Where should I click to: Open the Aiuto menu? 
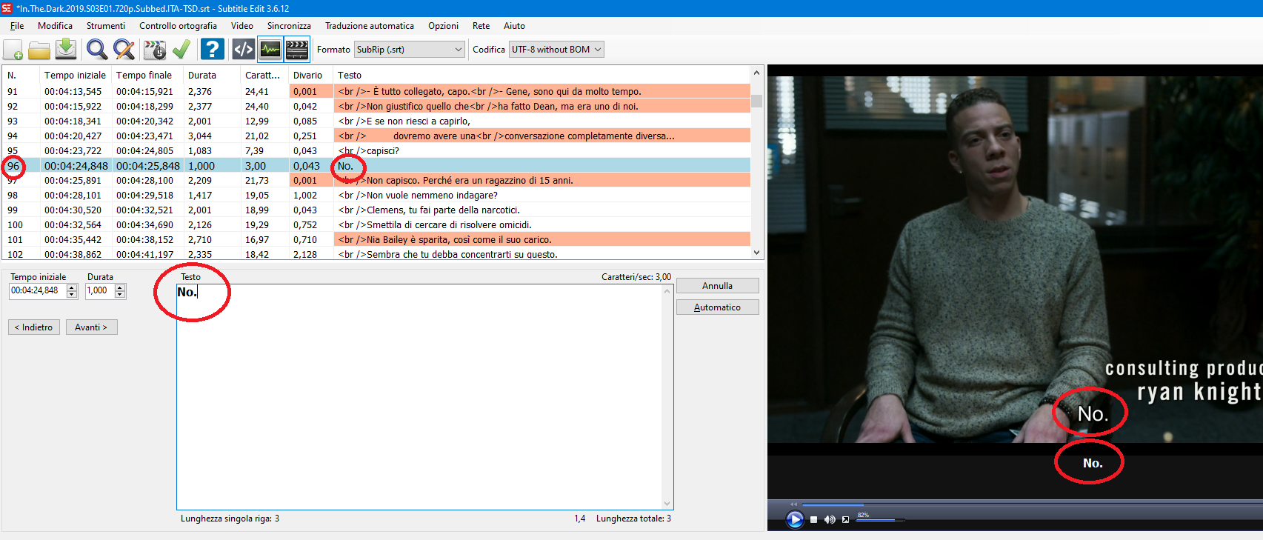click(x=514, y=26)
